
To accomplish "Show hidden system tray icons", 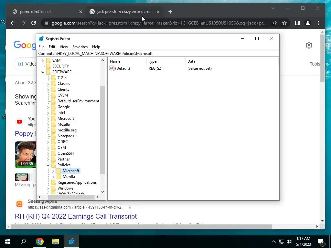I will 273,242.
